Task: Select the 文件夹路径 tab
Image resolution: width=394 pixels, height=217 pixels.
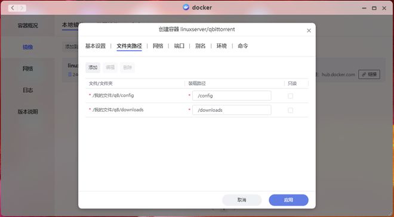Action: (x=129, y=46)
